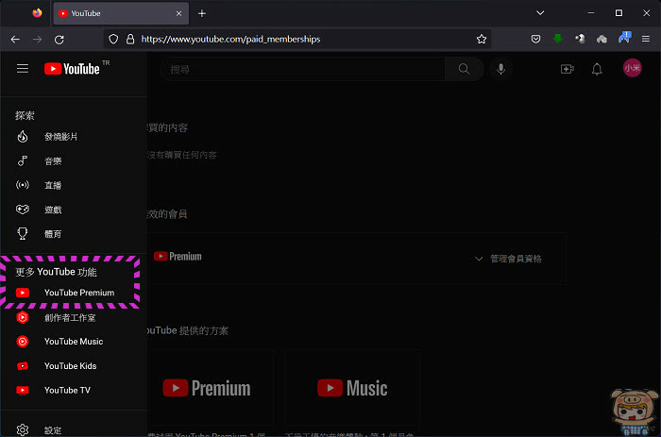Click the shield tracking protection icon
The image size is (661, 437).
point(113,40)
